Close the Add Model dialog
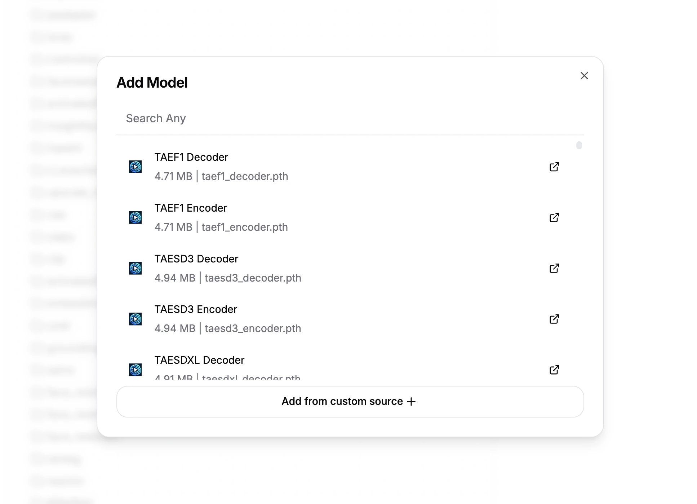The width and height of the screenshot is (697, 504). (x=584, y=76)
